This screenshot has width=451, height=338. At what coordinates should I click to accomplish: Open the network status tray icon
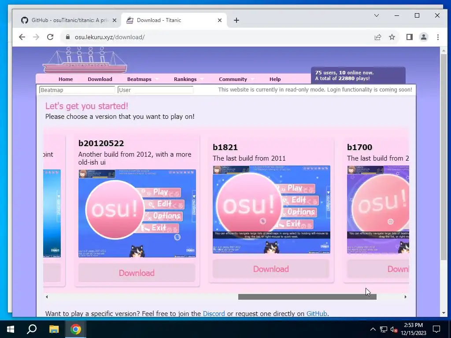point(384,329)
